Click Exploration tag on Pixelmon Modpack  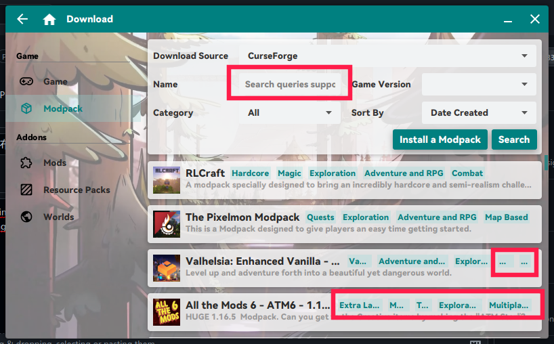point(366,217)
